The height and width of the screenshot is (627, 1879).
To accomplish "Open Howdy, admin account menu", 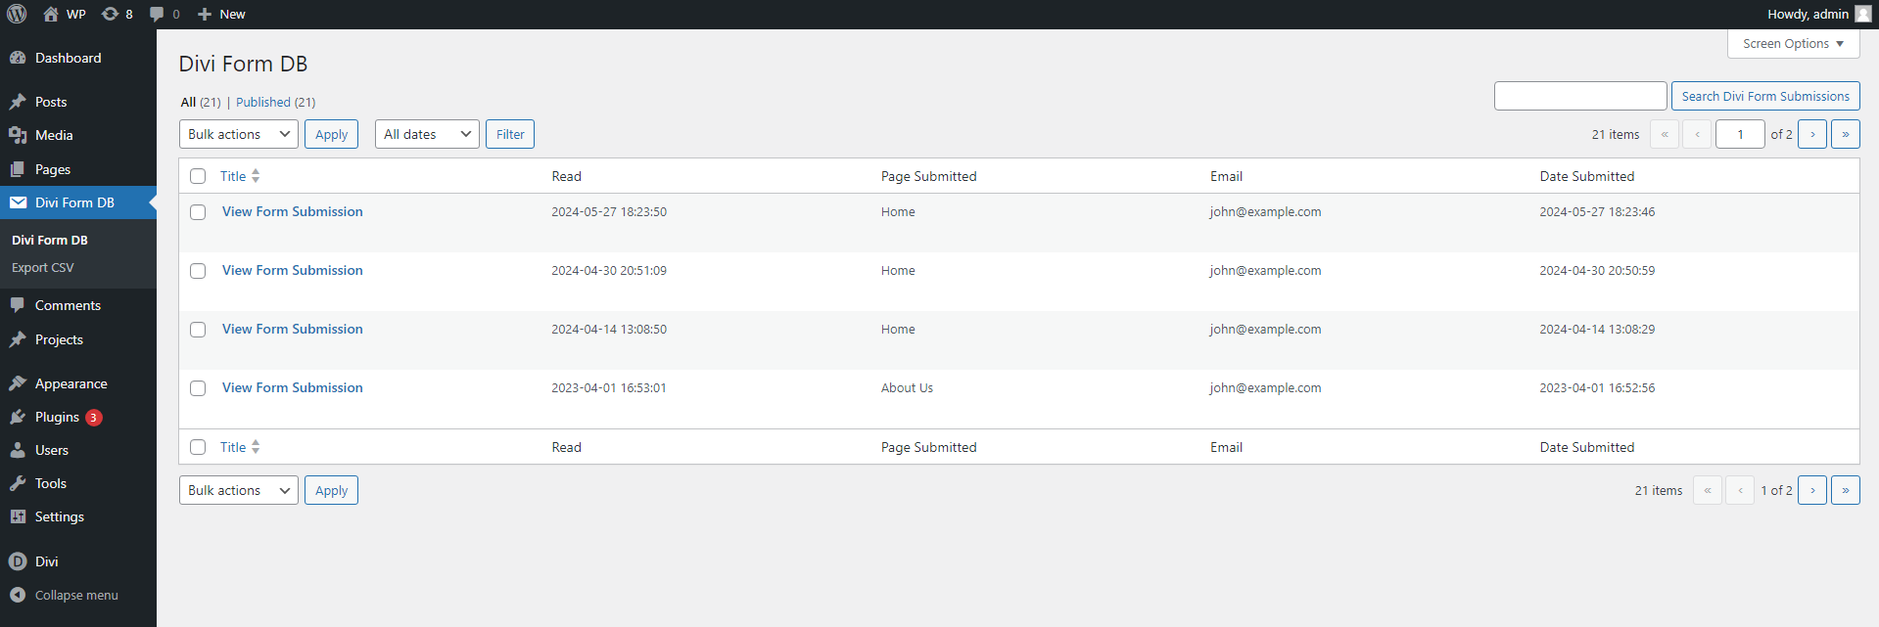I will tap(1818, 14).
